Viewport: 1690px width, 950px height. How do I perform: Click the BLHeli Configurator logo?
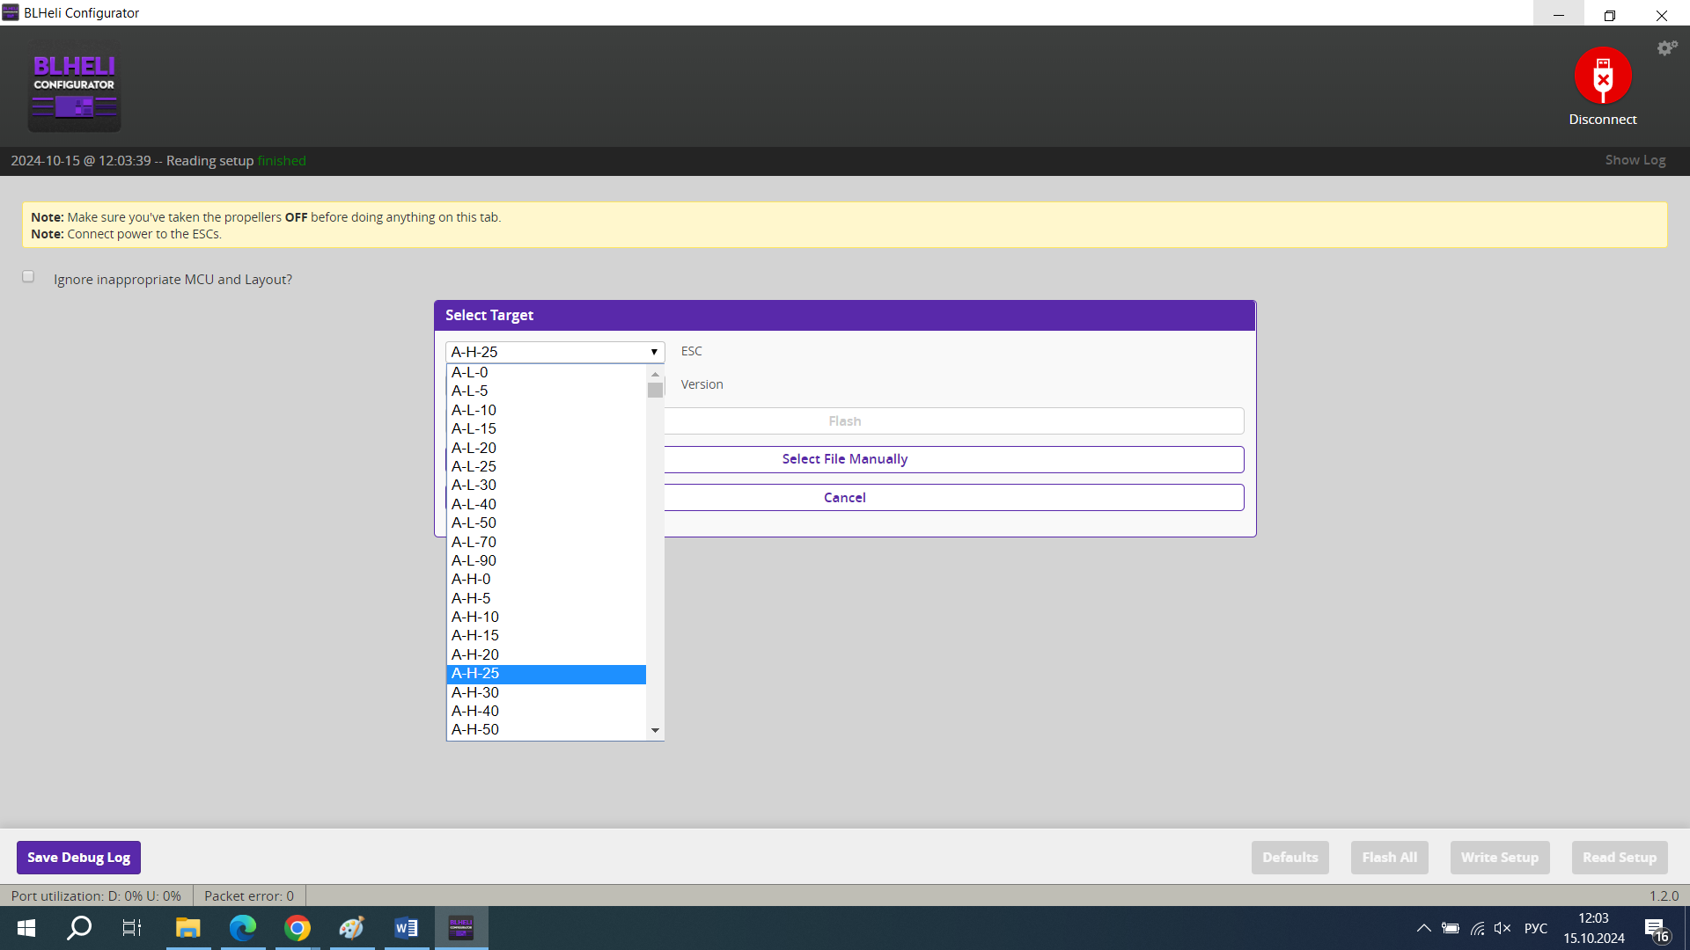74,89
